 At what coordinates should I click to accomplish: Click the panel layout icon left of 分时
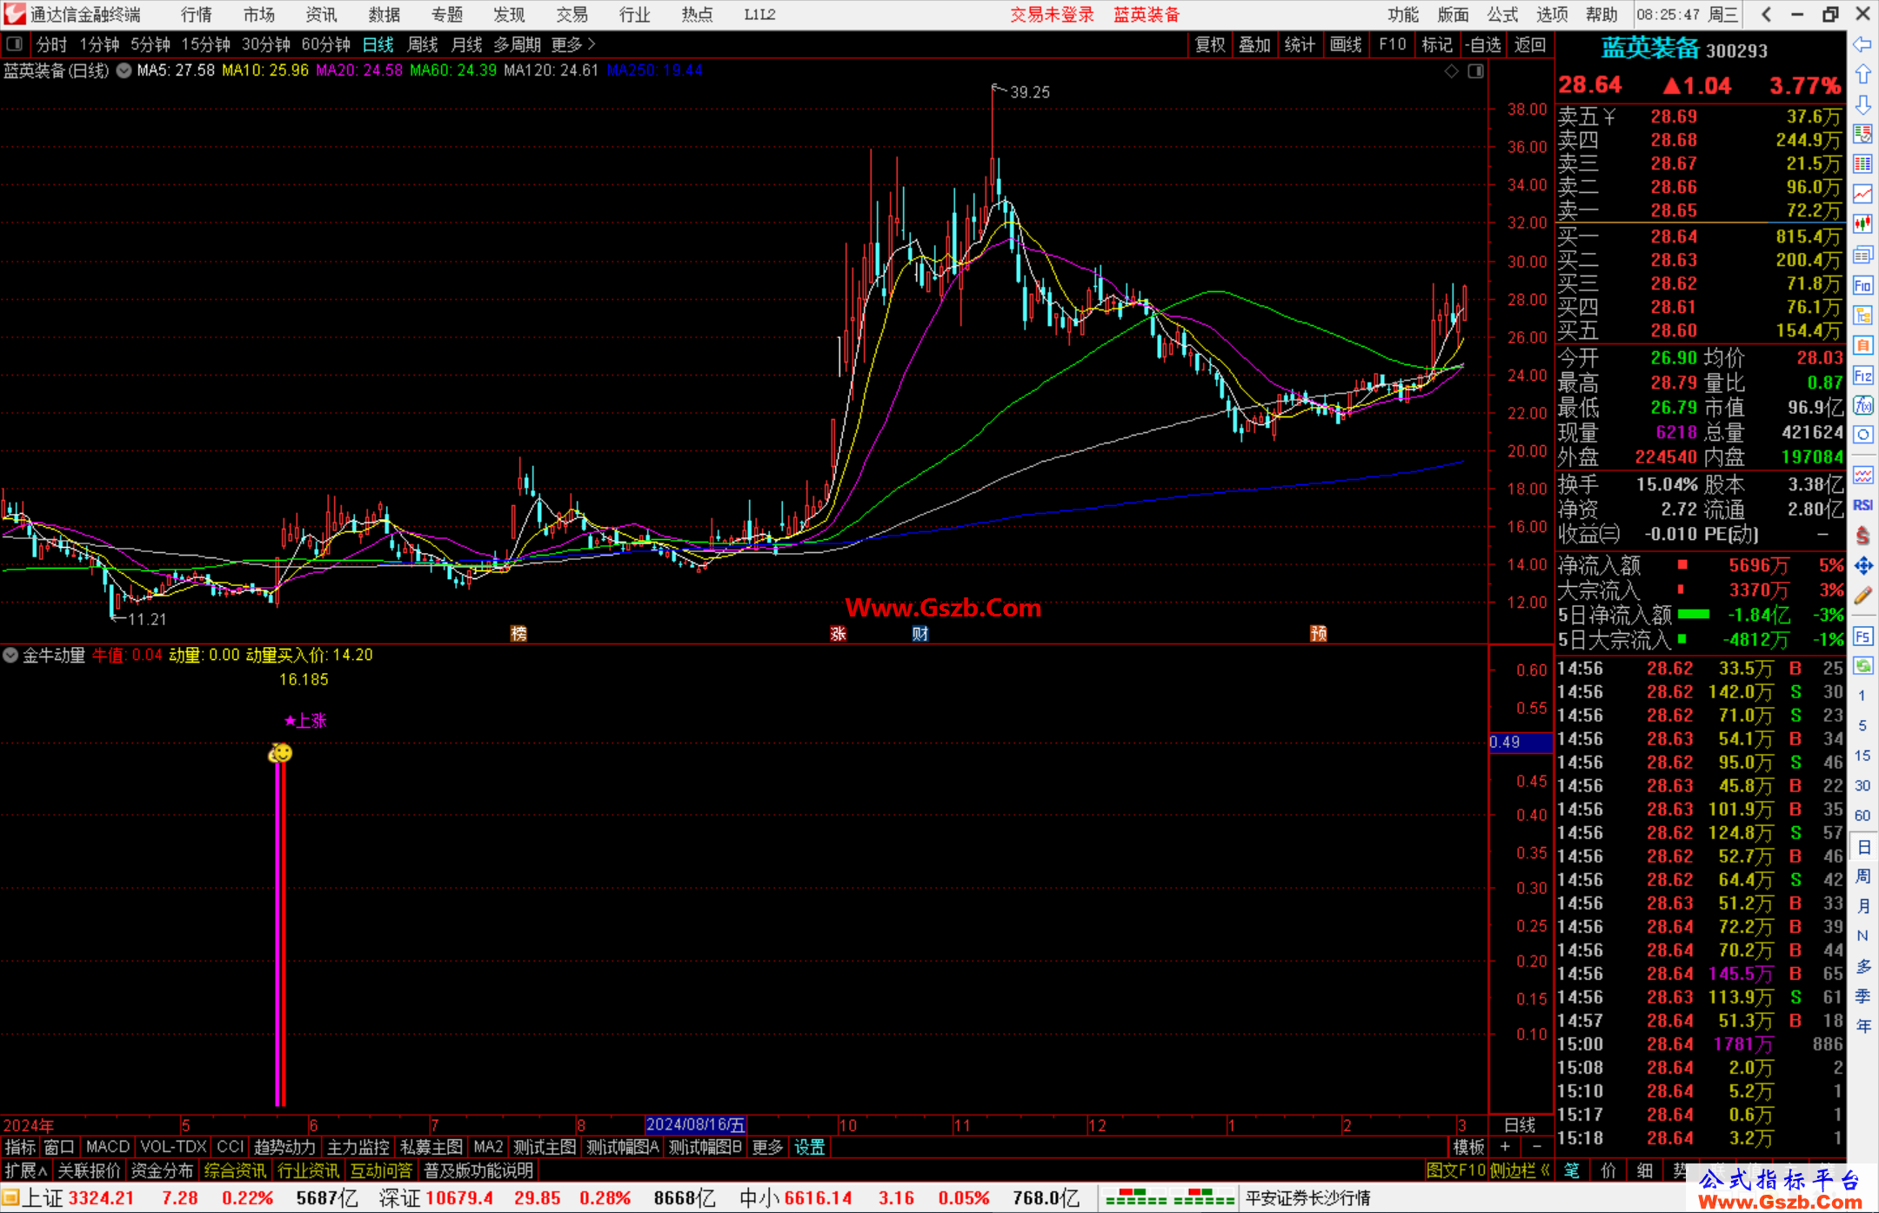point(15,44)
